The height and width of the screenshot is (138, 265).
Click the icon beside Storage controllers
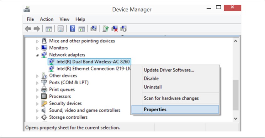pos(44,117)
